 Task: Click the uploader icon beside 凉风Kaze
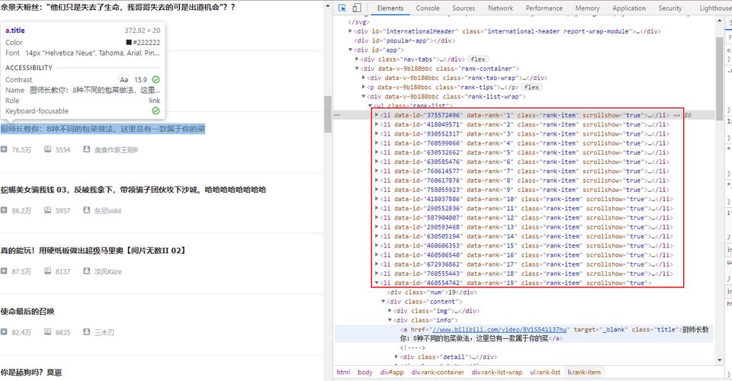pos(86,271)
